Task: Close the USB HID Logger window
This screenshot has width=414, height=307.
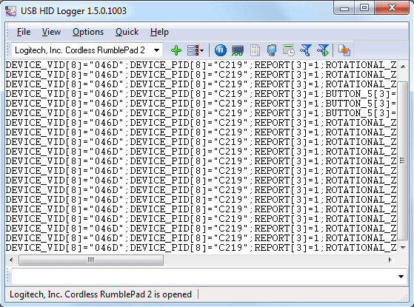Action: [x=392, y=8]
